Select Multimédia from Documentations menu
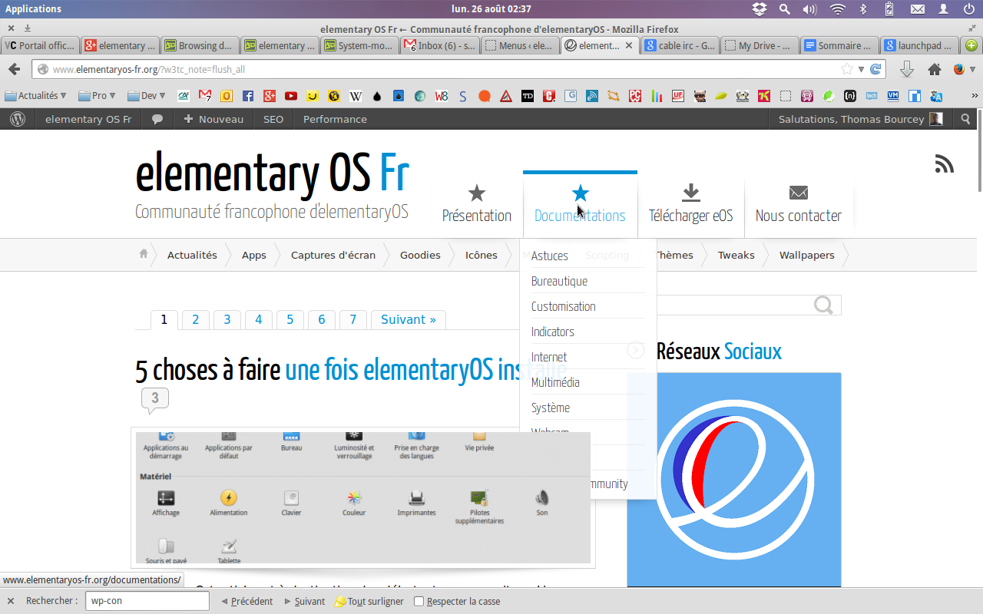This screenshot has width=983, height=614. tap(555, 382)
